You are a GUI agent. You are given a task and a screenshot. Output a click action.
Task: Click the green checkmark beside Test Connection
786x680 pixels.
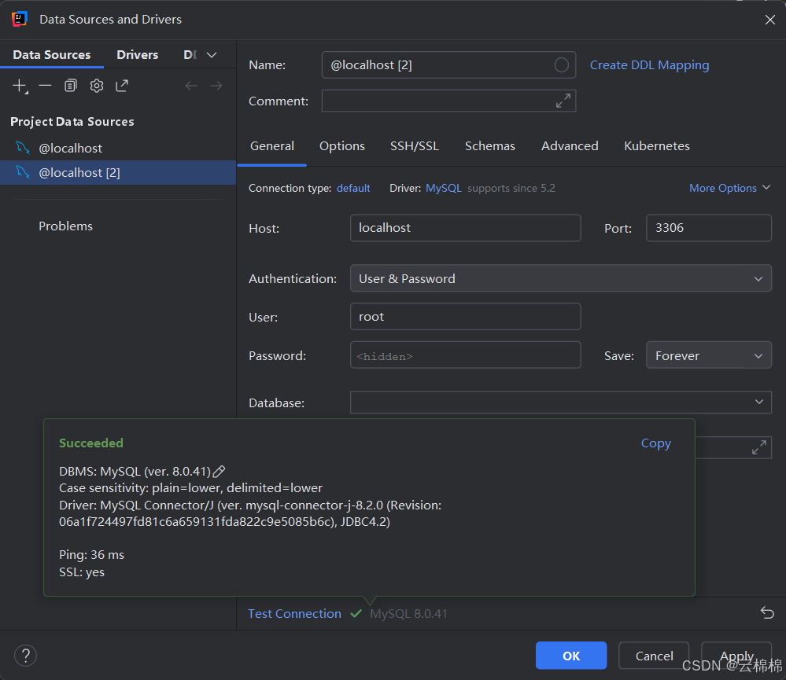click(356, 613)
